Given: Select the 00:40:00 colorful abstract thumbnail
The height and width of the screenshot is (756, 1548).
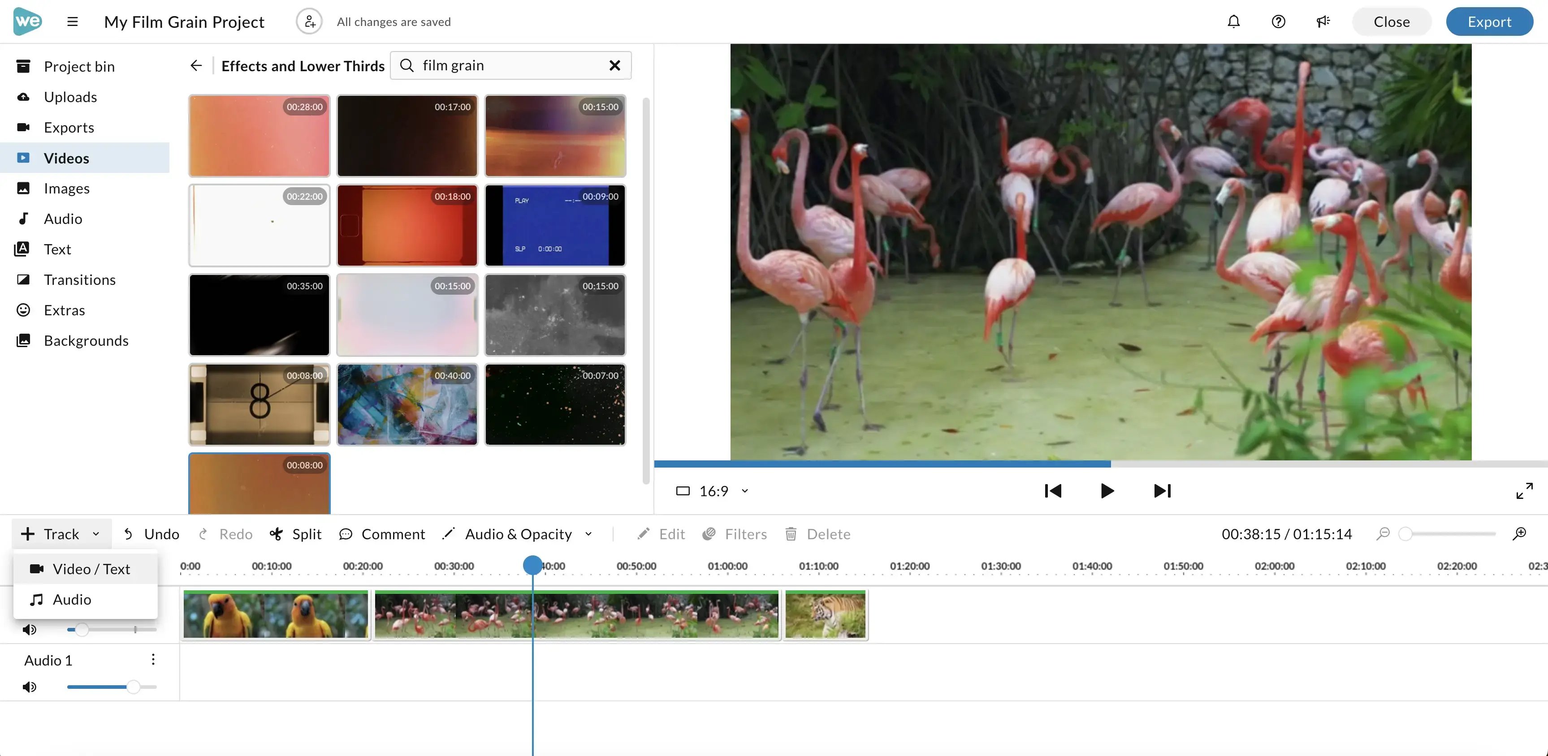Looking at the screenshot, I should coord(407,404).
